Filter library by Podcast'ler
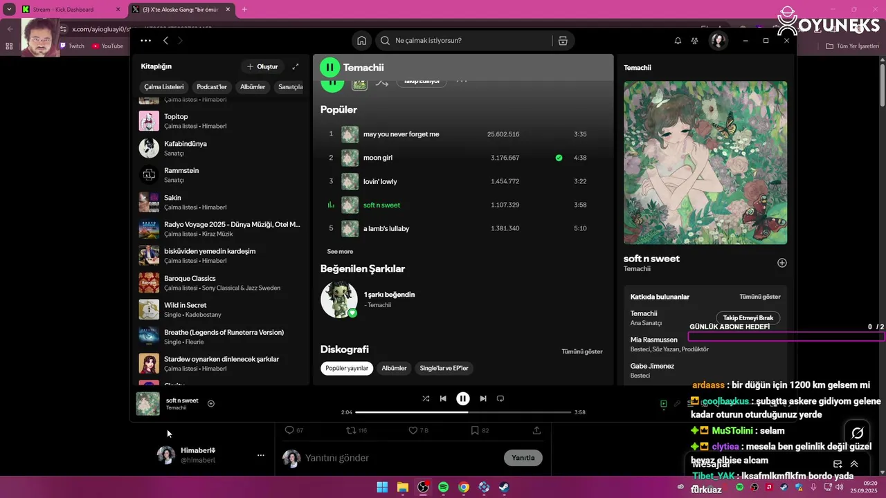Image resolution: width=886 pixels, height=498 pixels. (212, 87)
